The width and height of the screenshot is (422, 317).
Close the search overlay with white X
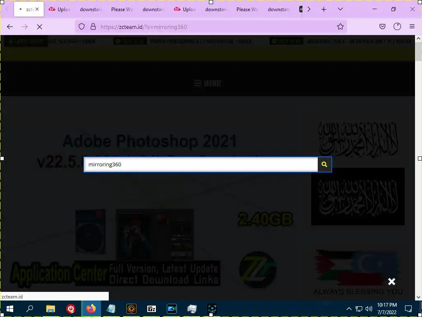tap(392, 282)
